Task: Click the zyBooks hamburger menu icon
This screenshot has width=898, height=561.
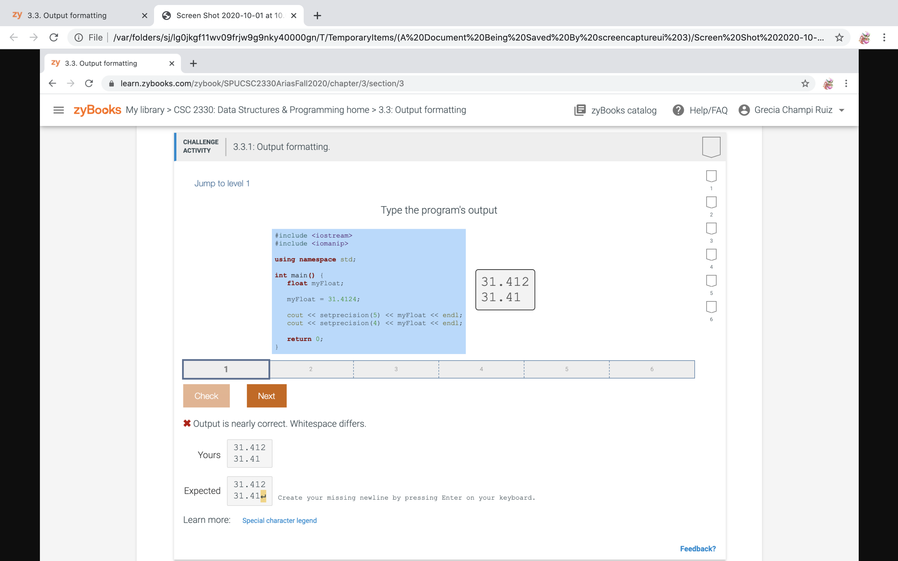Action: 59,110
